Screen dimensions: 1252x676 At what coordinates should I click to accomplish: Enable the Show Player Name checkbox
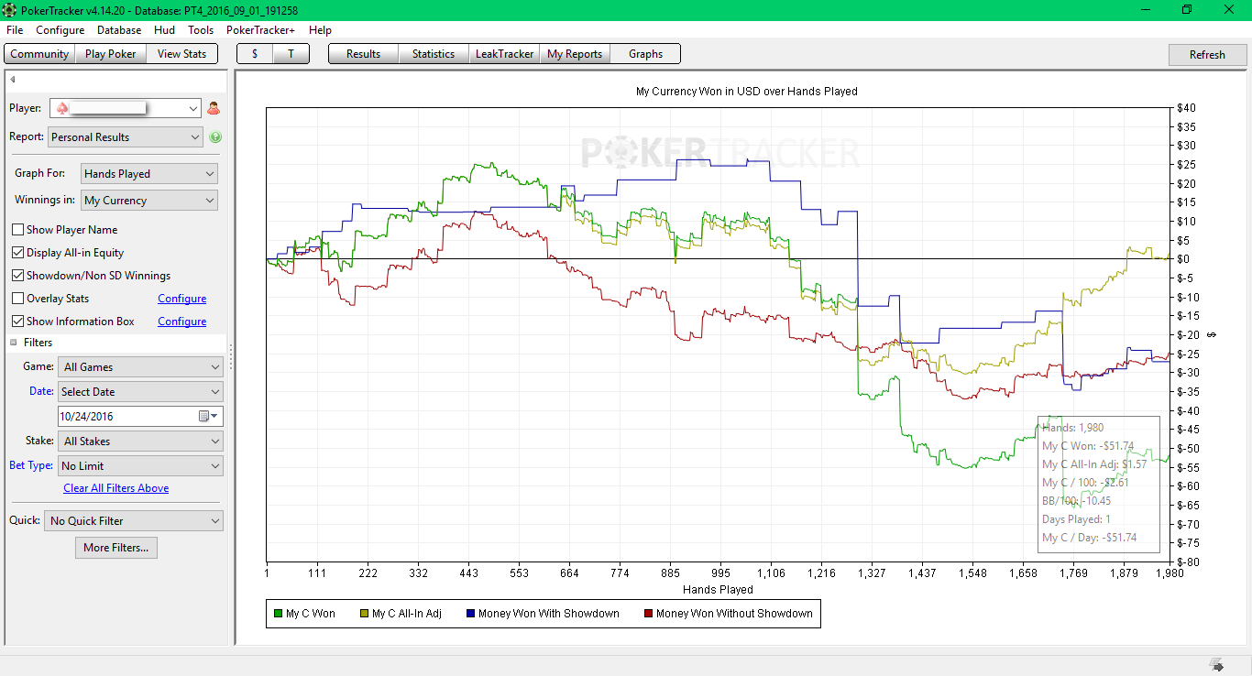pos(18,230)
